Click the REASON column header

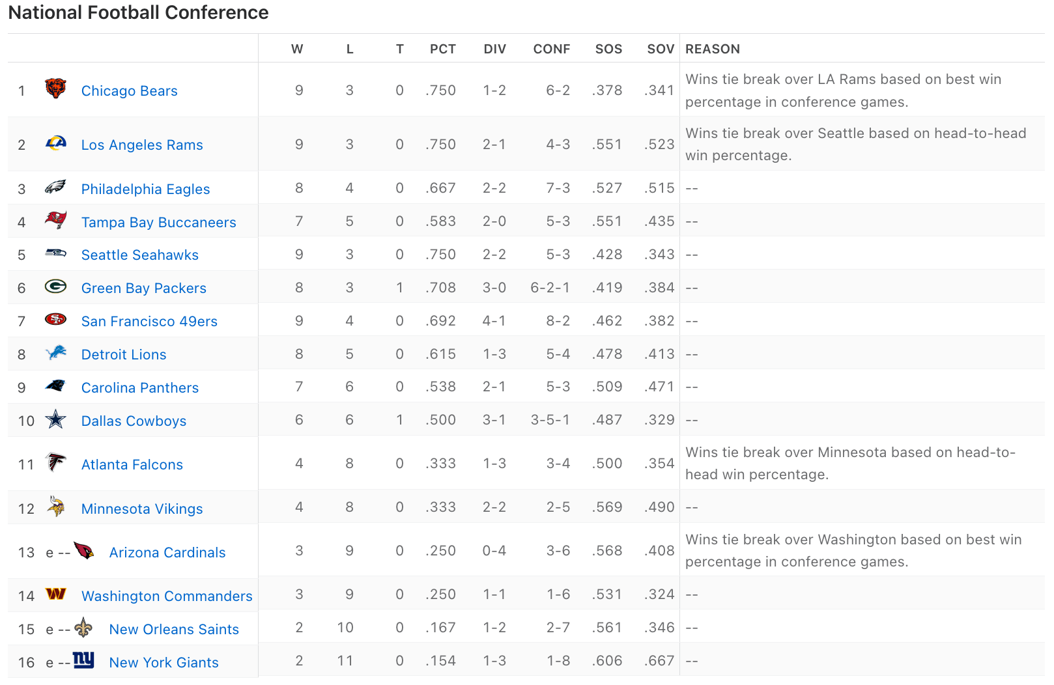(712, 49)
